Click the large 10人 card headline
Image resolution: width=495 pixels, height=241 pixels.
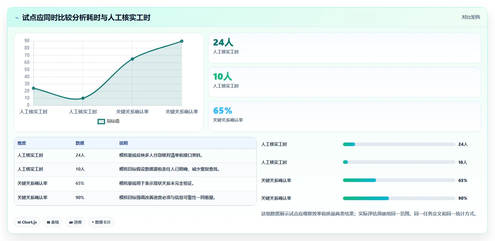[x=223, y=76]
